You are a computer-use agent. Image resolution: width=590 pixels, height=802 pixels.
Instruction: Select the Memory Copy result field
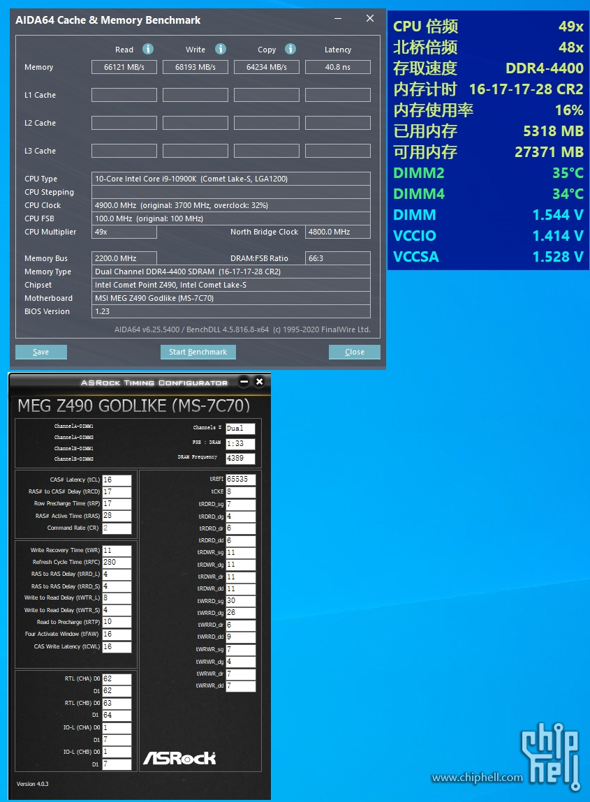point(267,67)
